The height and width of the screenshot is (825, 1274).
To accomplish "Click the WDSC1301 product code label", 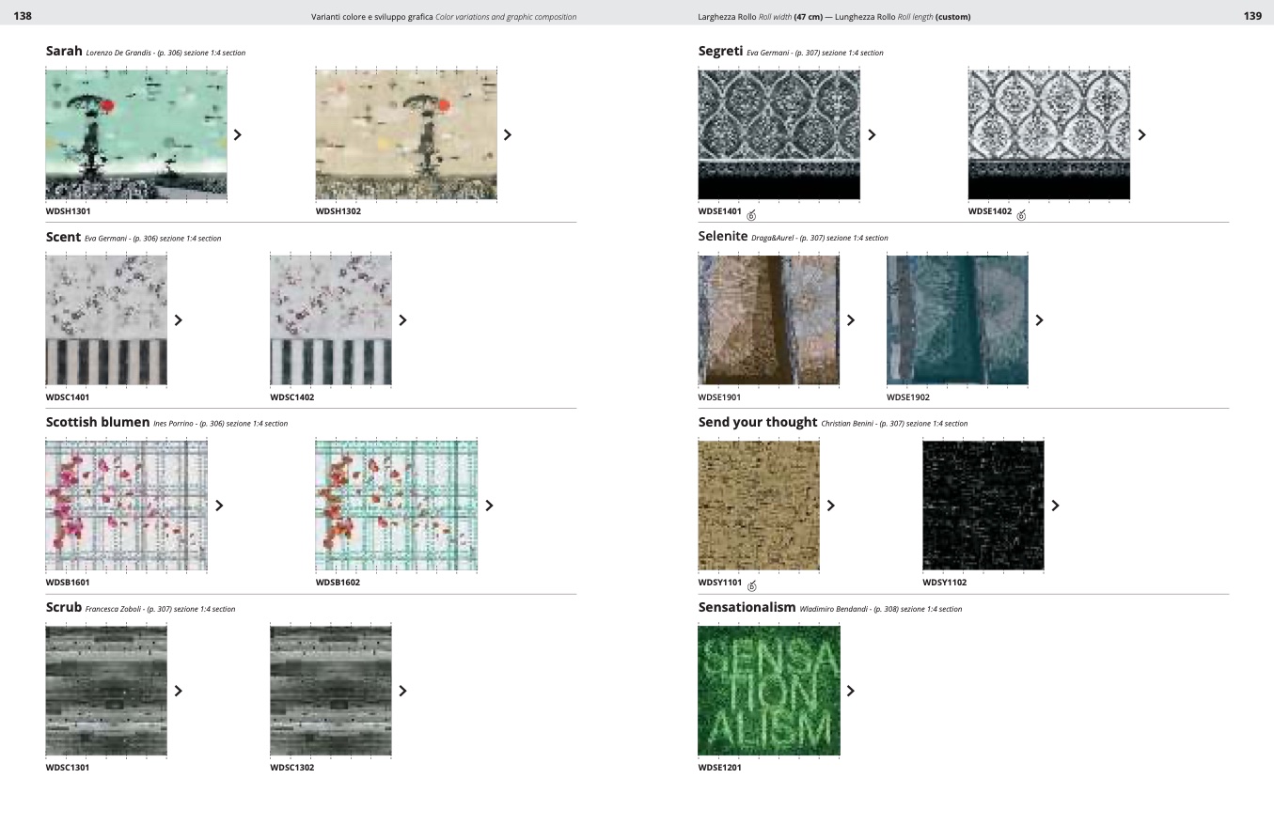I will (68, 768).
